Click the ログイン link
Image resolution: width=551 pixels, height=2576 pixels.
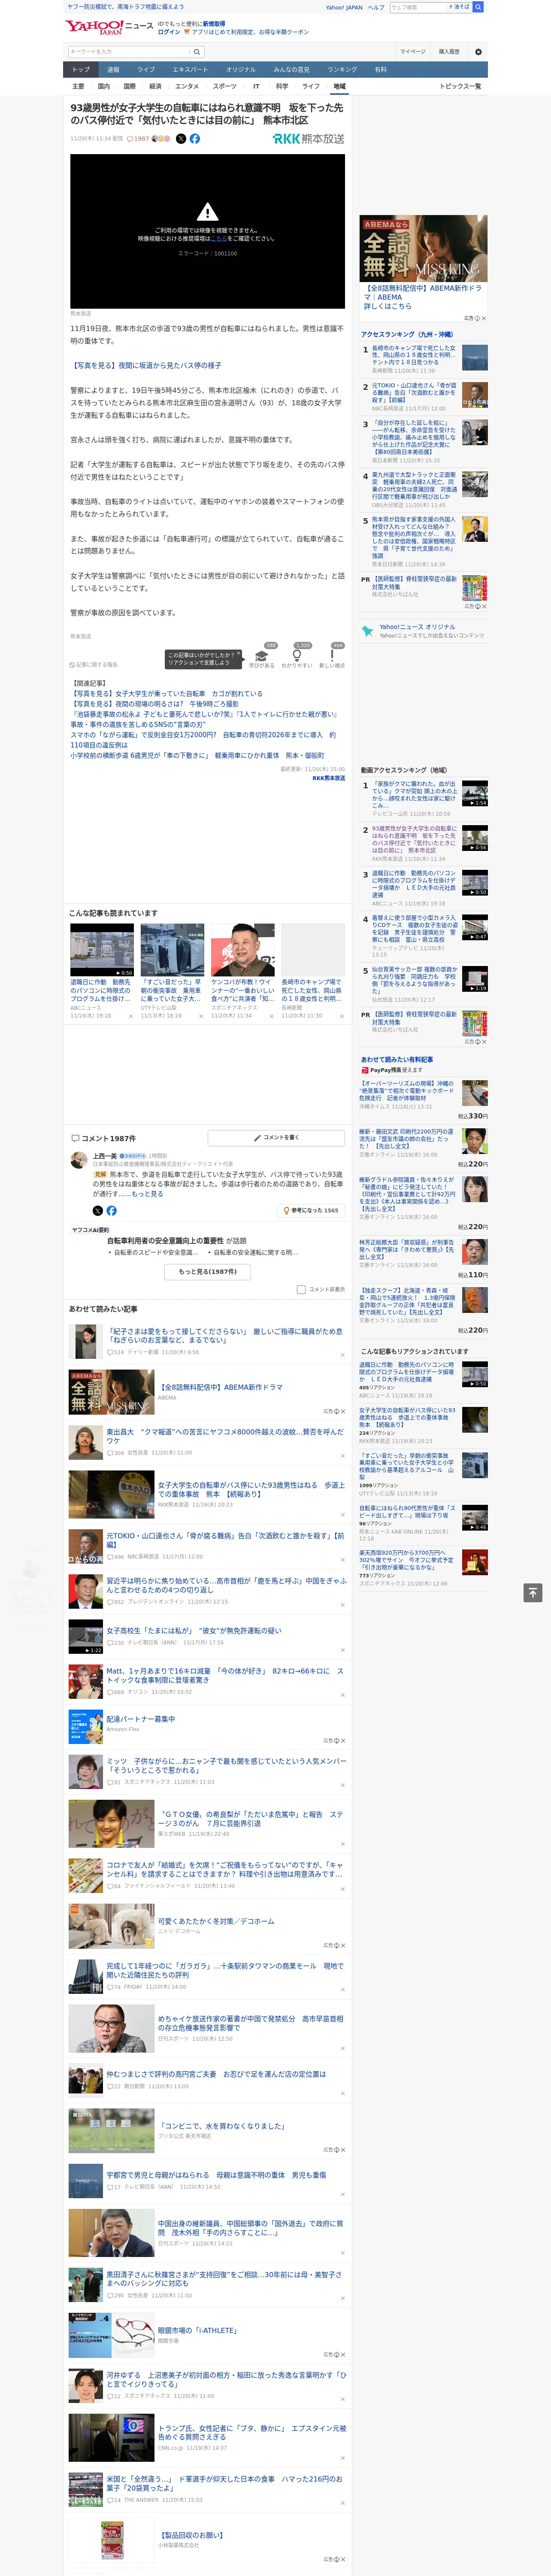pyautogui.click(x=169, y=32)
